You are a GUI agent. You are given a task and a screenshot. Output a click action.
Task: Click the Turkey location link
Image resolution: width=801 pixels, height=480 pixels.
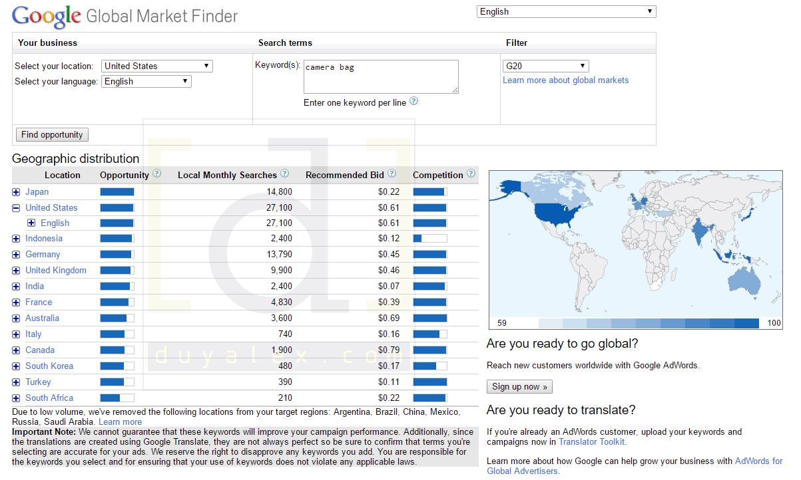[x=38, y=382]
